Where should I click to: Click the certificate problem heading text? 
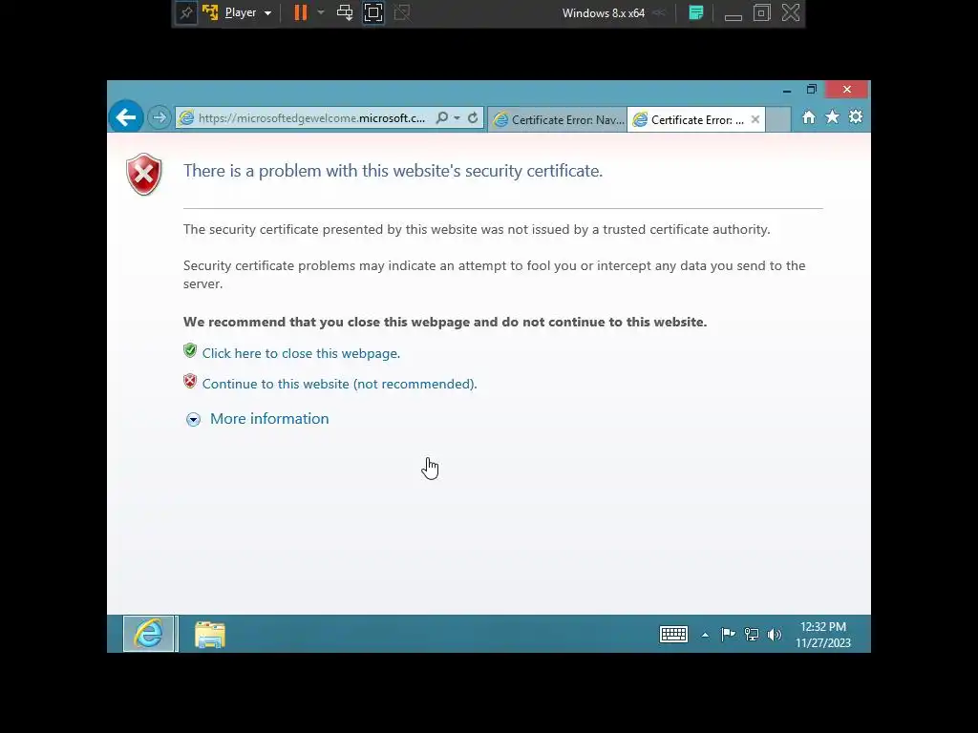click(x=393, y=171)
